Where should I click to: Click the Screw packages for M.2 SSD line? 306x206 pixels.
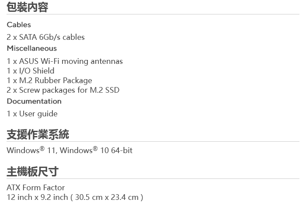tap(63, 90)
